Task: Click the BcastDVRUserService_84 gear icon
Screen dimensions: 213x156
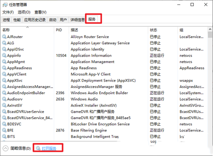Action: click(4, 118)
